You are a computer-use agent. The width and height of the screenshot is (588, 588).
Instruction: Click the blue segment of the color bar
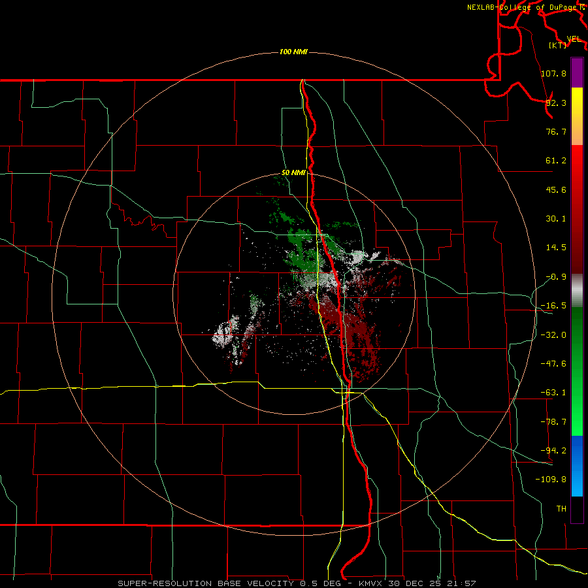pos(577,466)
